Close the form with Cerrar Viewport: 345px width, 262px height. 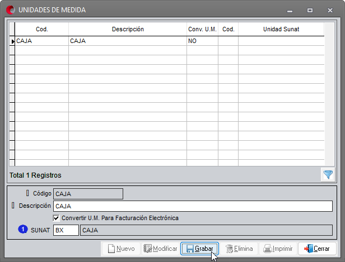click(x=317, y=249)
